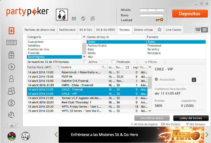
Task: Select the PSOP #6 tournament row
Action: coord(87,77)
